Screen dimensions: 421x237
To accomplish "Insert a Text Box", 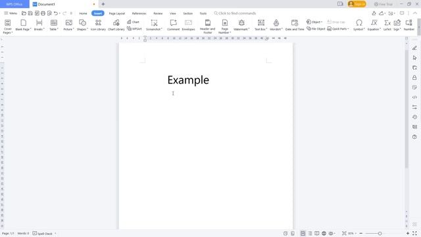I will (260, 25).
